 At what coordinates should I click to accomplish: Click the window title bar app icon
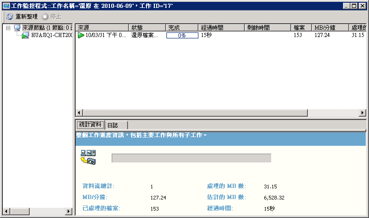(x=6, y=6)
